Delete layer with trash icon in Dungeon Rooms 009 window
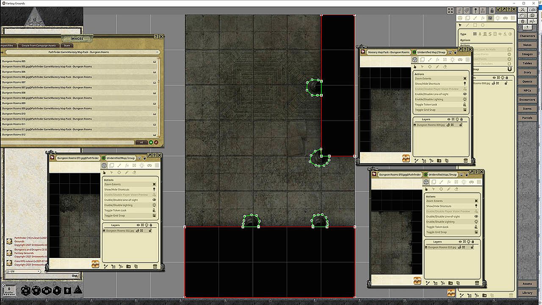This screenshot has height=305, width=542. pyautogui.click(x=466, y=161)
